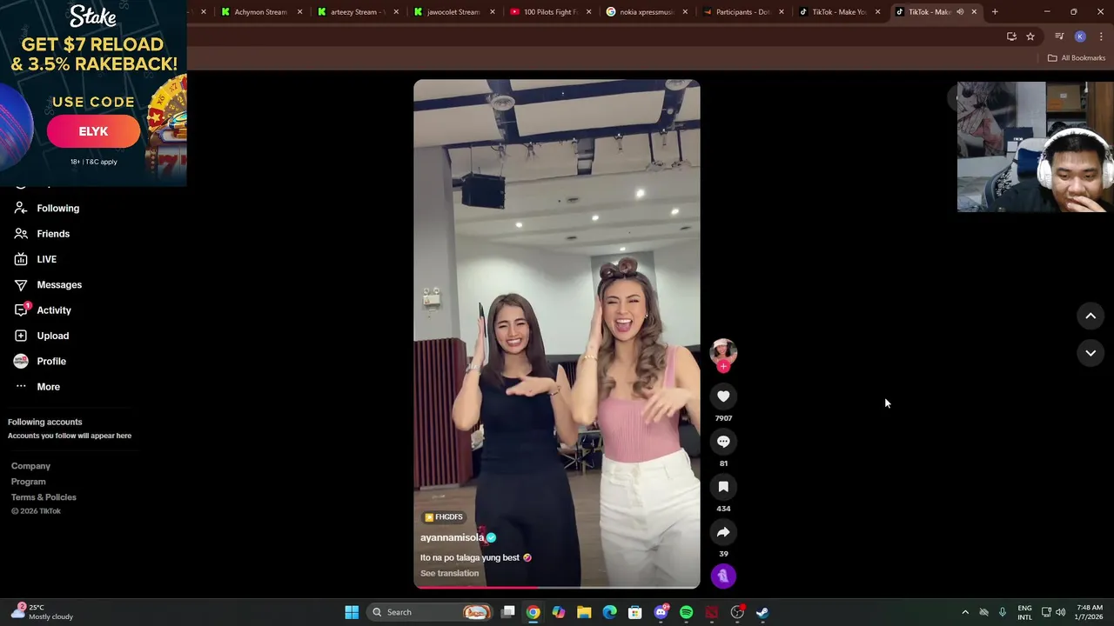Open your Profile page
The width and height of the screenshot is (1114, 626).
[40, 361]
